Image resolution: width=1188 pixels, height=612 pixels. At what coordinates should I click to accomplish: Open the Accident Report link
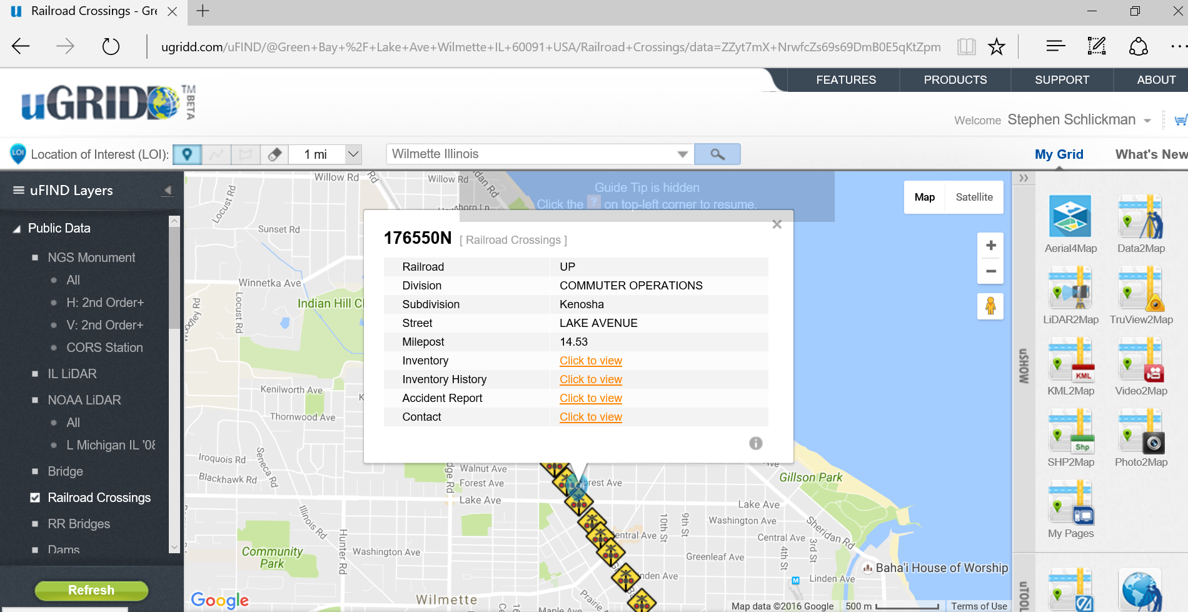pyautogui.click(x=590, y=398)
